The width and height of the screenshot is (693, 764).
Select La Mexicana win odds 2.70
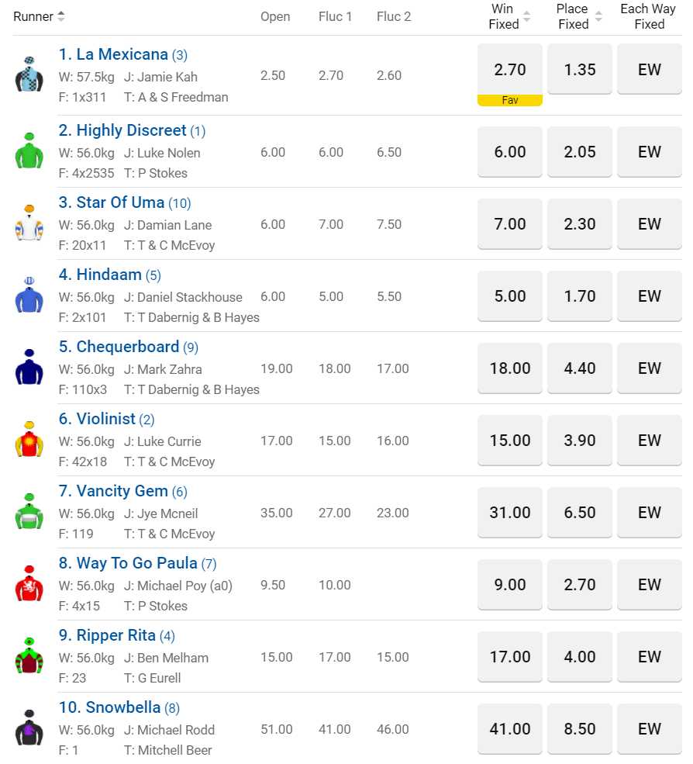[x=510, y=70]
